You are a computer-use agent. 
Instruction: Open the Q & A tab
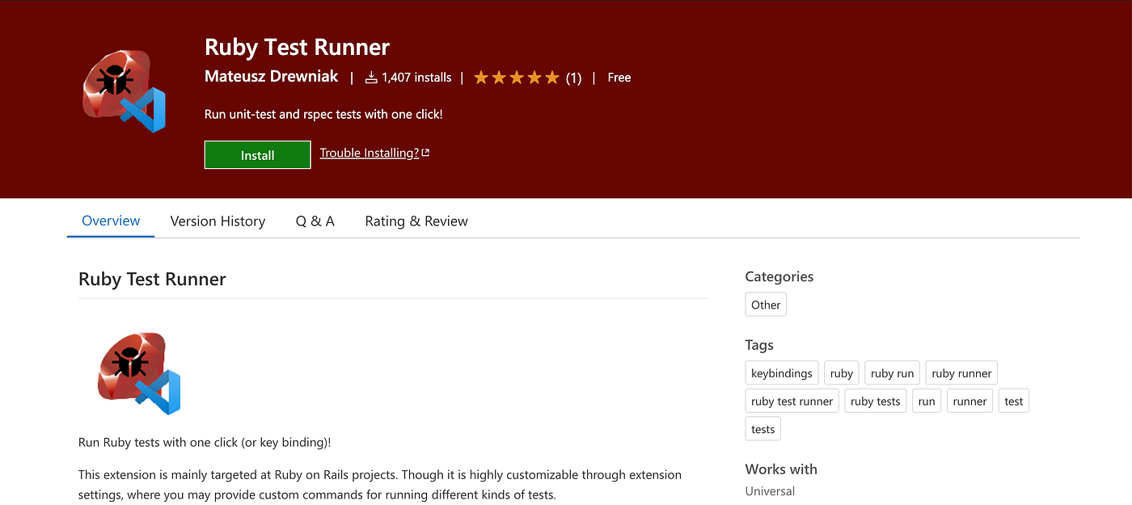(x=315, y=221)
